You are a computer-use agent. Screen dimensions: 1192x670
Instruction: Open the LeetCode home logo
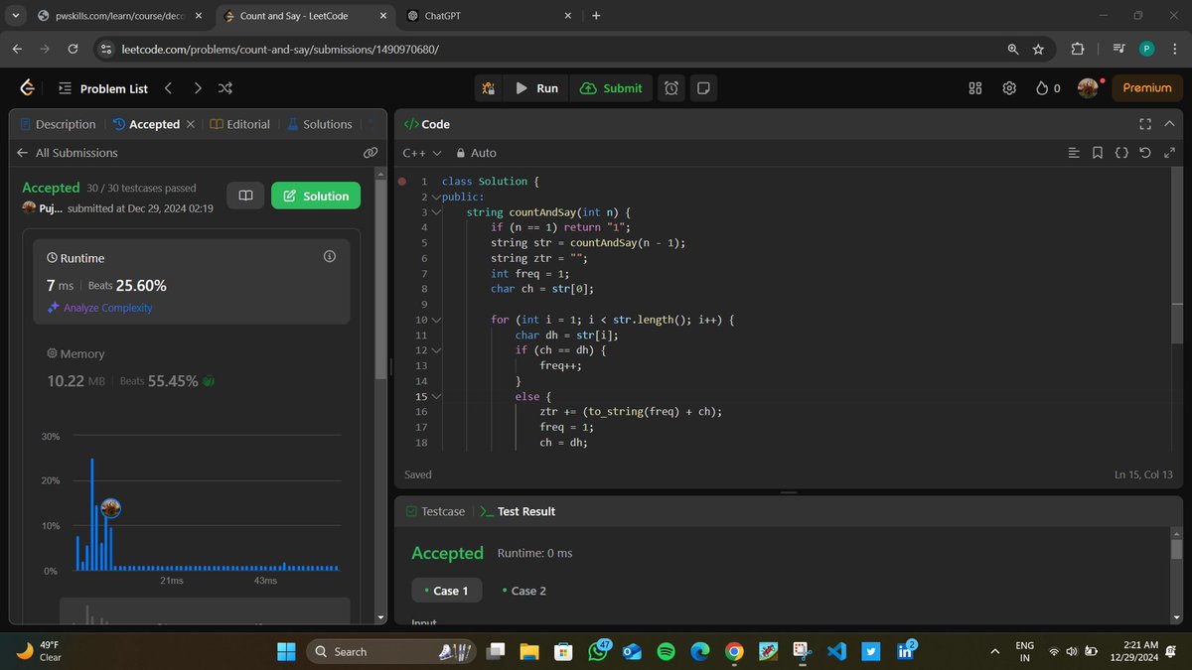coord(27,88)
